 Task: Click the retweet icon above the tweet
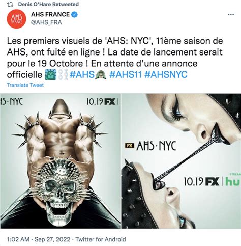tap(10, 5)
